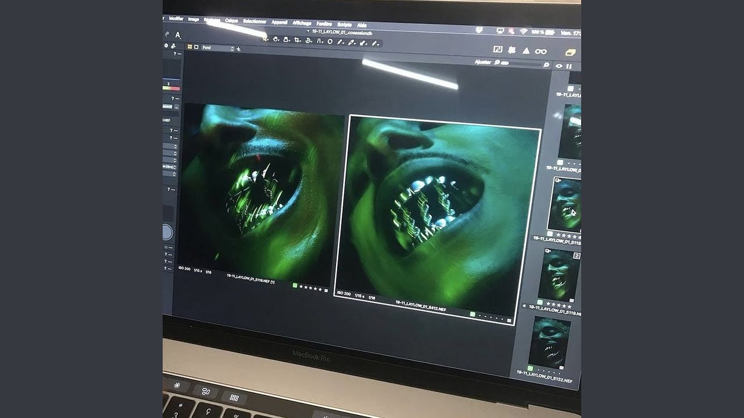The height and width of the screenshot is (418, 744).
Task: Select the crop tool
Action: (x=297, y=39)
